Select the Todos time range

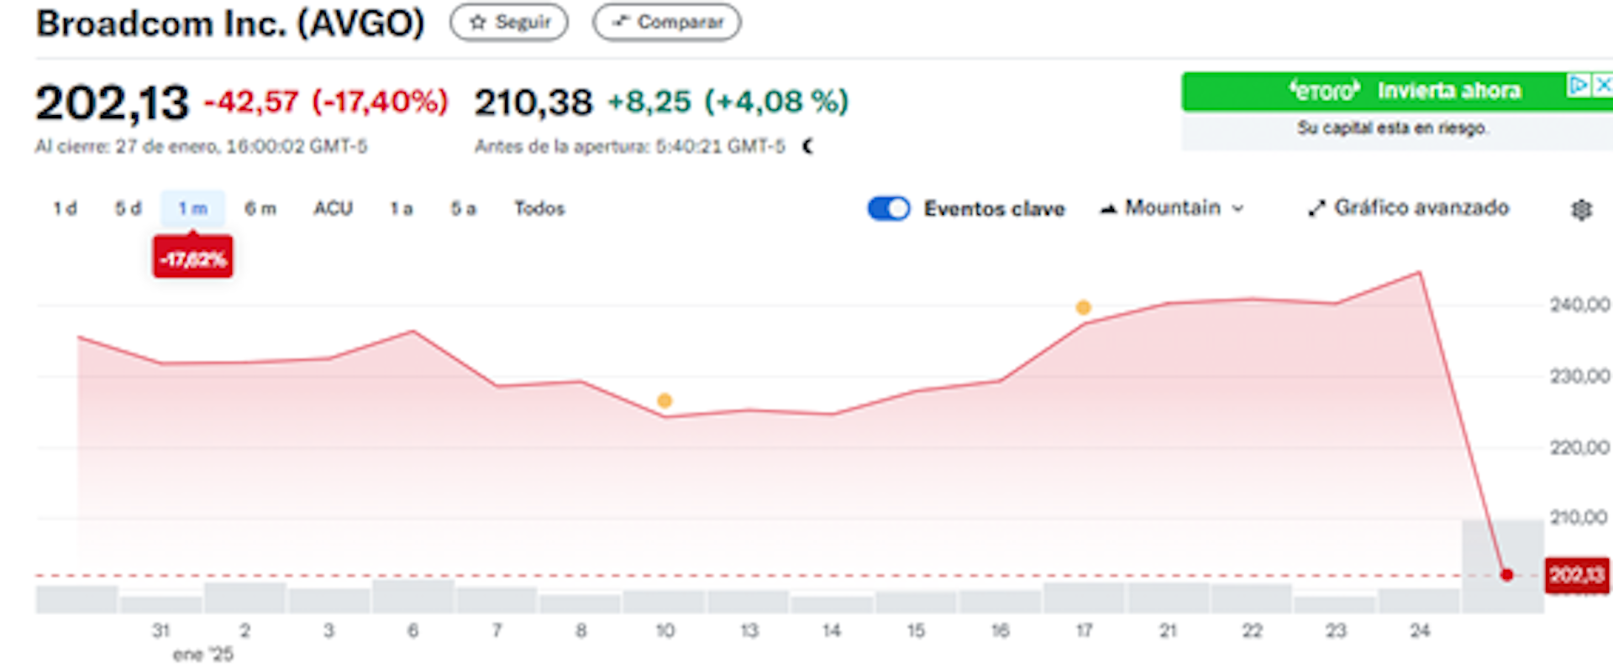click(x=539, y=209)
